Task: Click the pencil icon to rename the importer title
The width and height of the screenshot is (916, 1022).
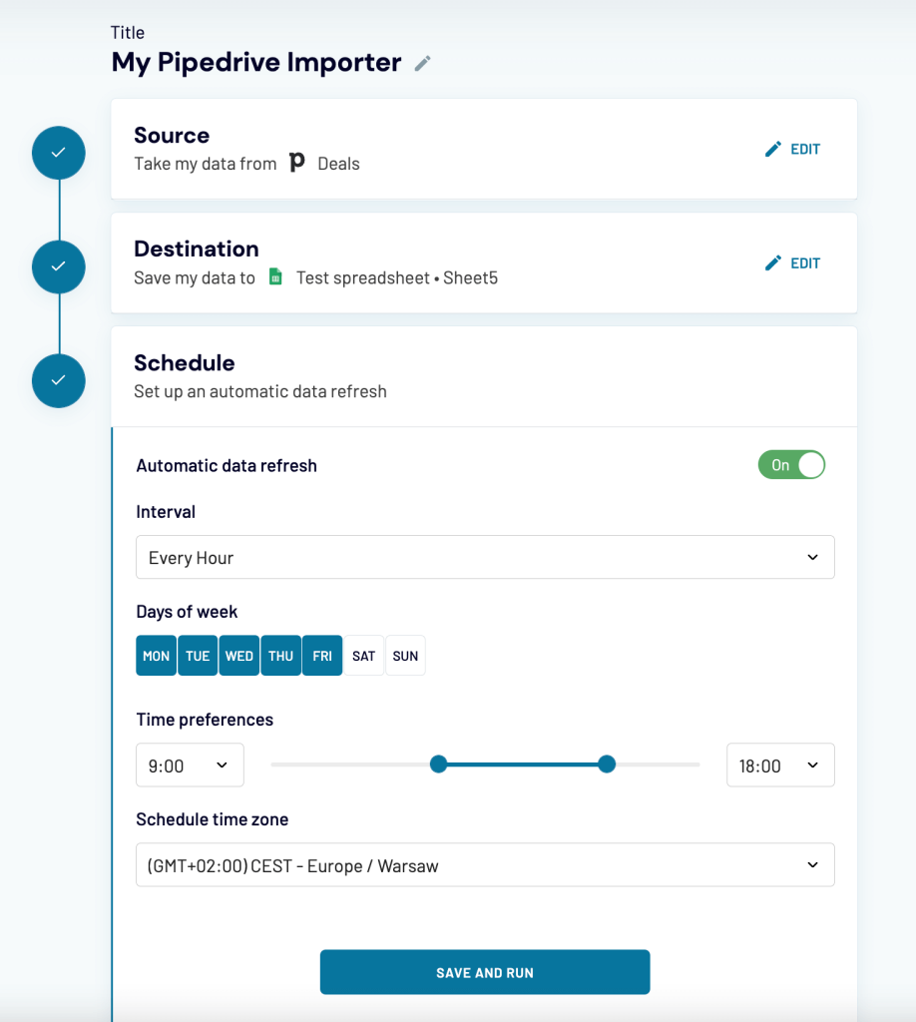Action: 421,63
